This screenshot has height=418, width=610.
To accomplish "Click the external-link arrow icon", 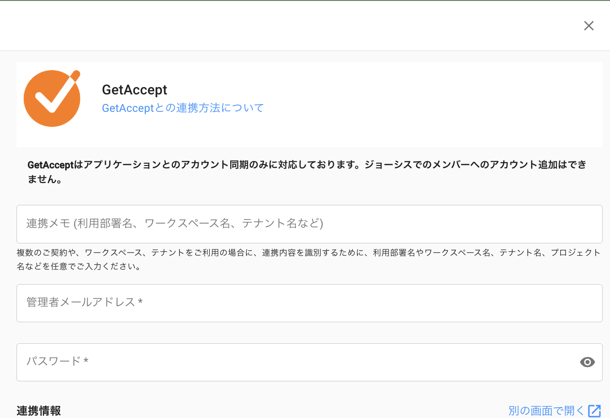I will [x=594, y=411].
